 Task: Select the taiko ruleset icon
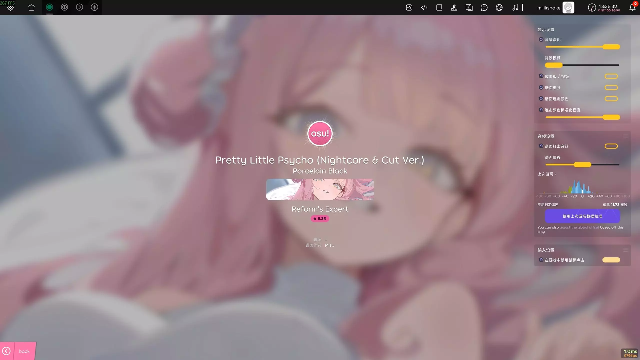64,7
